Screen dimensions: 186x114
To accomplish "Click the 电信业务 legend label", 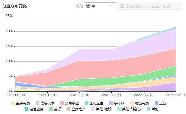I will [x=36, y=109].
